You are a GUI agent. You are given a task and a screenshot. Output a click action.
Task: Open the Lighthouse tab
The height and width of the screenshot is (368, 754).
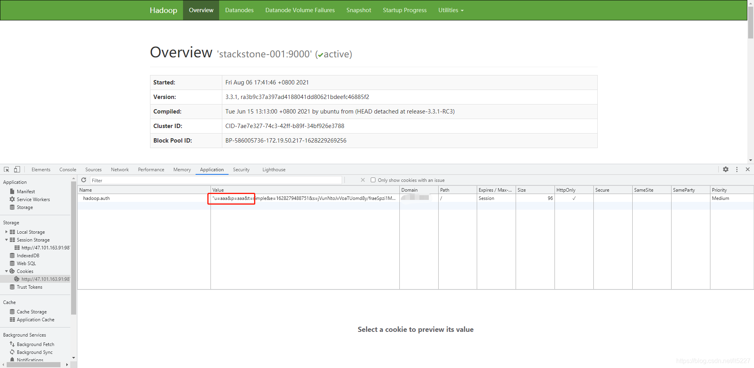coord(274,170)
